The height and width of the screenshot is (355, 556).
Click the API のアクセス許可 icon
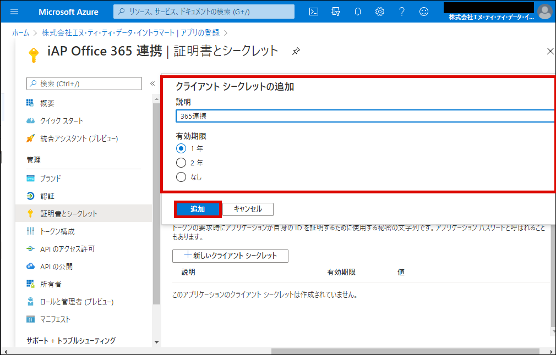pyautogui.click(x=30, y=249)
